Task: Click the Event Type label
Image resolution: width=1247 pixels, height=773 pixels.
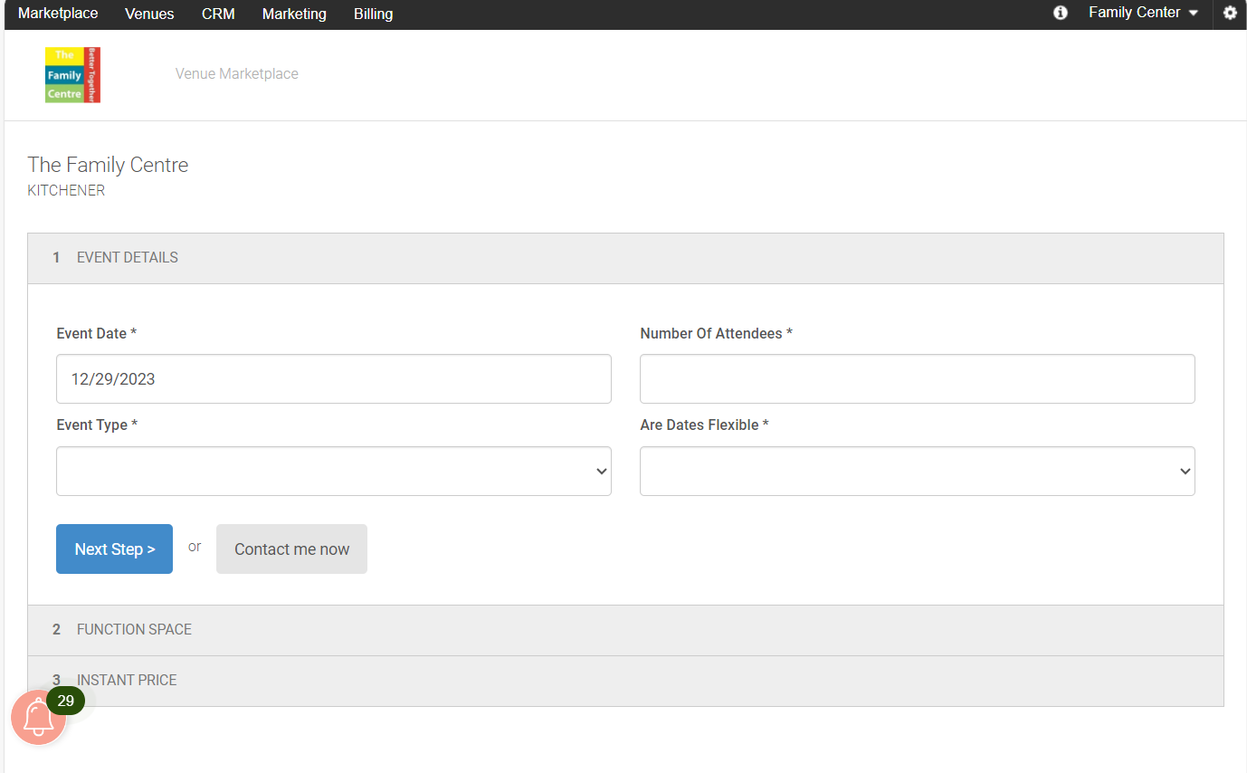Action: pos(97,425)
